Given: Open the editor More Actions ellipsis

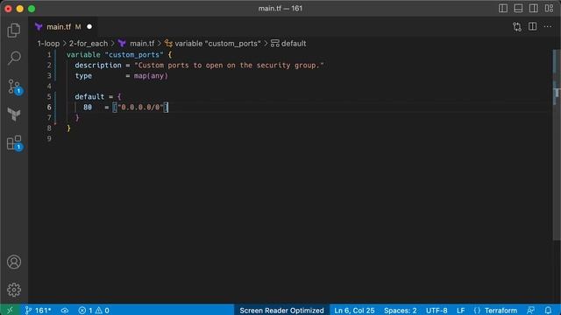Looking at the screenshot, I should tap(547, 26).
